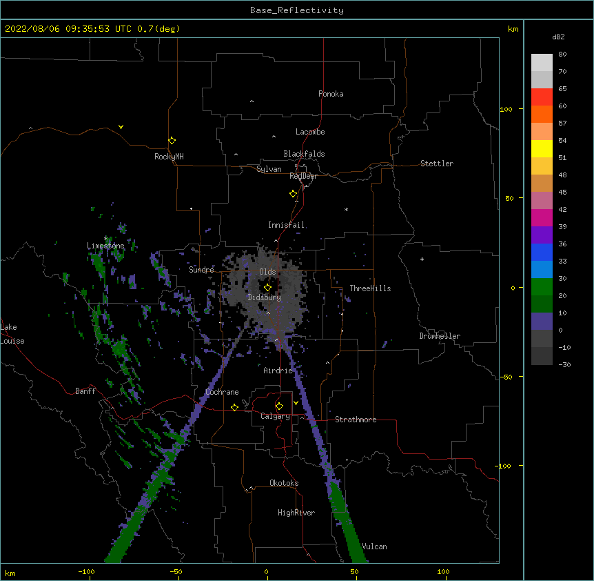Click the ThreeHills label

tap(370, 288)
